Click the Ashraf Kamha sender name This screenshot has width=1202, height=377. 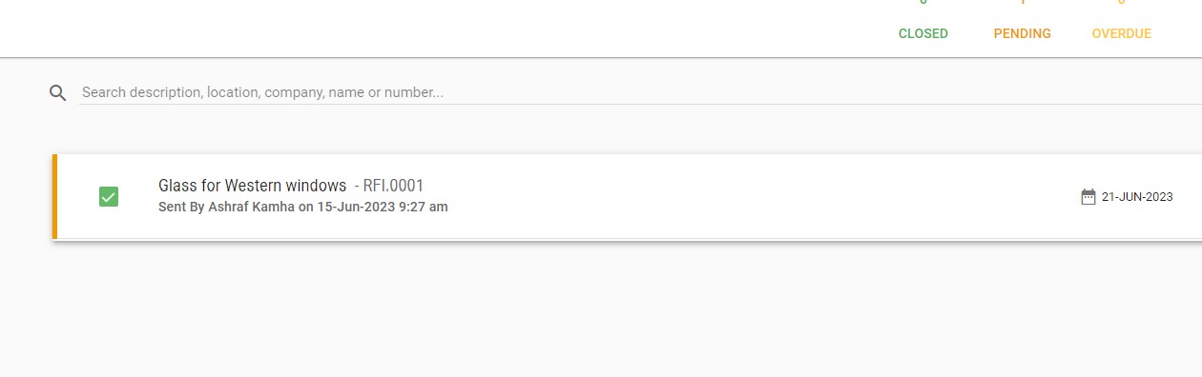click(252, 207)
